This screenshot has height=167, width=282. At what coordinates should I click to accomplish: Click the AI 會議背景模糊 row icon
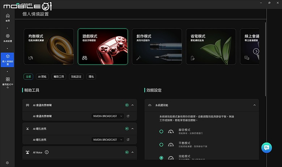click(27, 105)
